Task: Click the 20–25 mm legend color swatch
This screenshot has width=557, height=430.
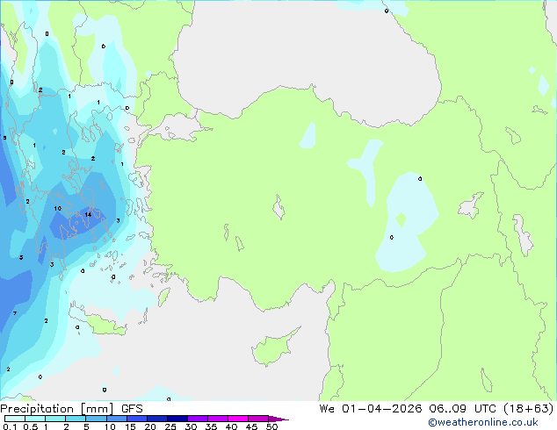Action: point(157,419)
